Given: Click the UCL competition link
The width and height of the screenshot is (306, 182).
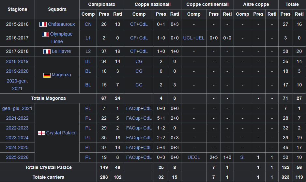Looking at the screenshot, I should point(188,38).
